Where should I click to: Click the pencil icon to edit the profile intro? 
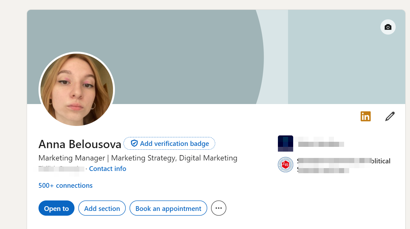(390, 116)
